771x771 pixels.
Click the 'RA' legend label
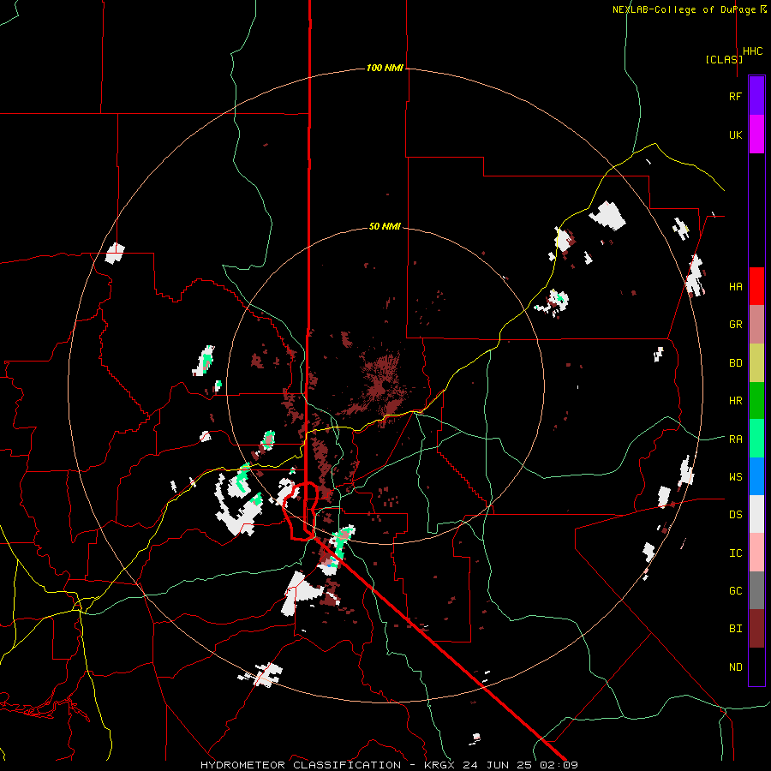point(735,439)
